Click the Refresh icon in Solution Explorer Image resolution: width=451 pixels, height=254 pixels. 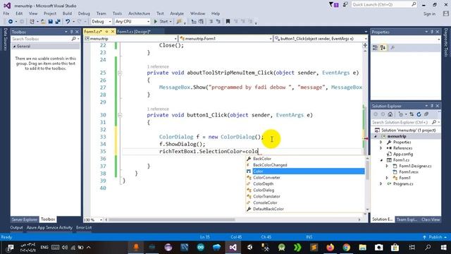pos(419,114)
